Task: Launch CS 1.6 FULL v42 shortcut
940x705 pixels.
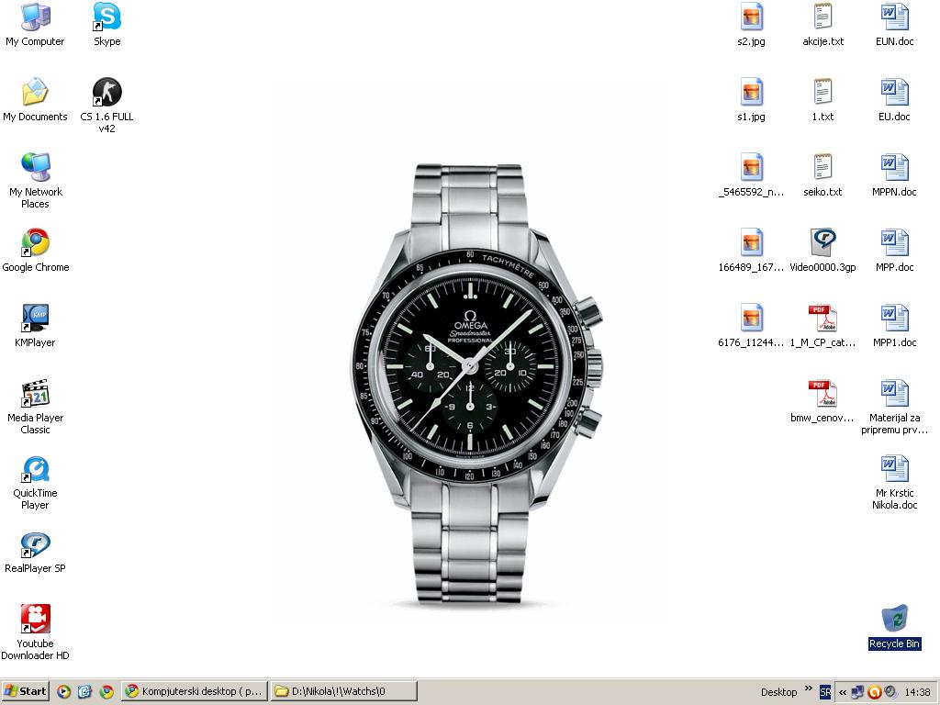Action: click(x=106, y=93)
